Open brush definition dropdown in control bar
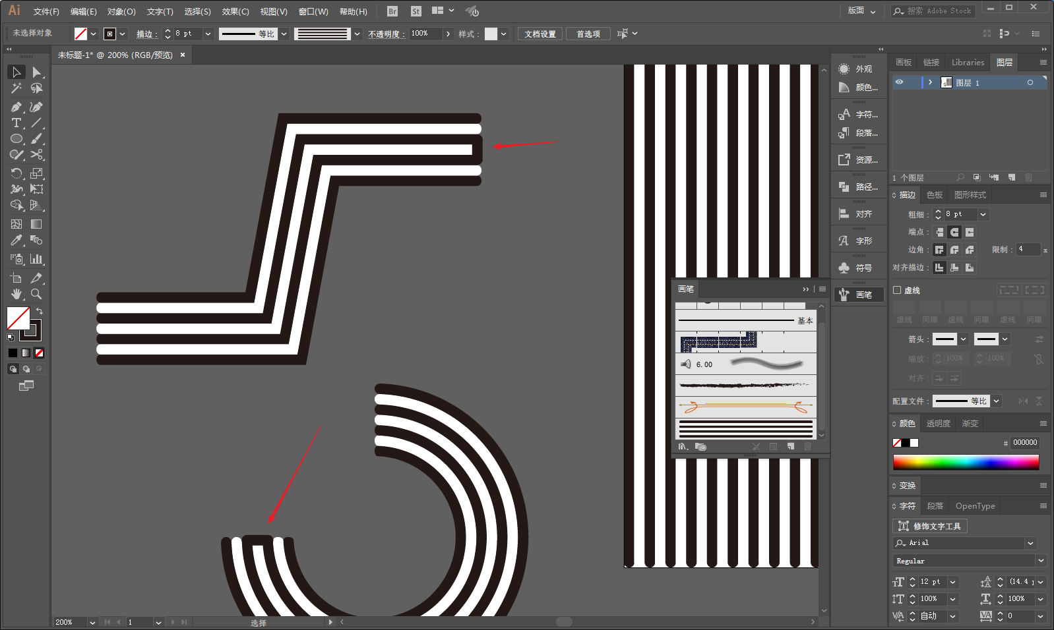1054x630 pixels. pyautogui.click(x=357, y=34)
